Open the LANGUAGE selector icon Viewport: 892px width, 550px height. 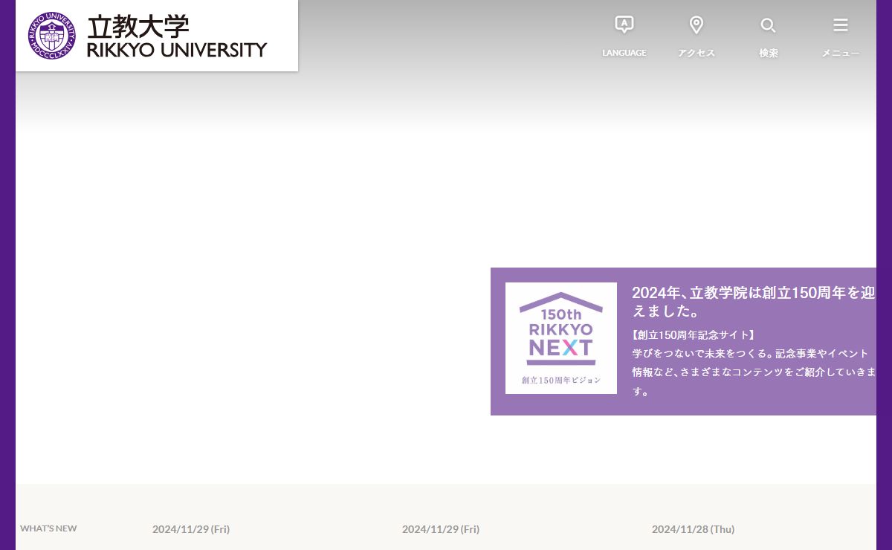(624, 25)
